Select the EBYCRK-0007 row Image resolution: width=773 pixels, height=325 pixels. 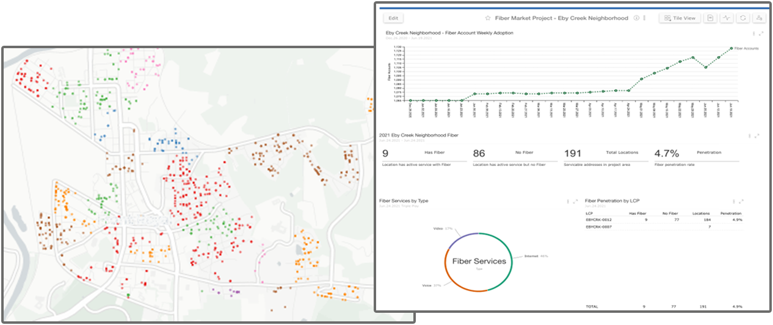click(x=664, y=227)
